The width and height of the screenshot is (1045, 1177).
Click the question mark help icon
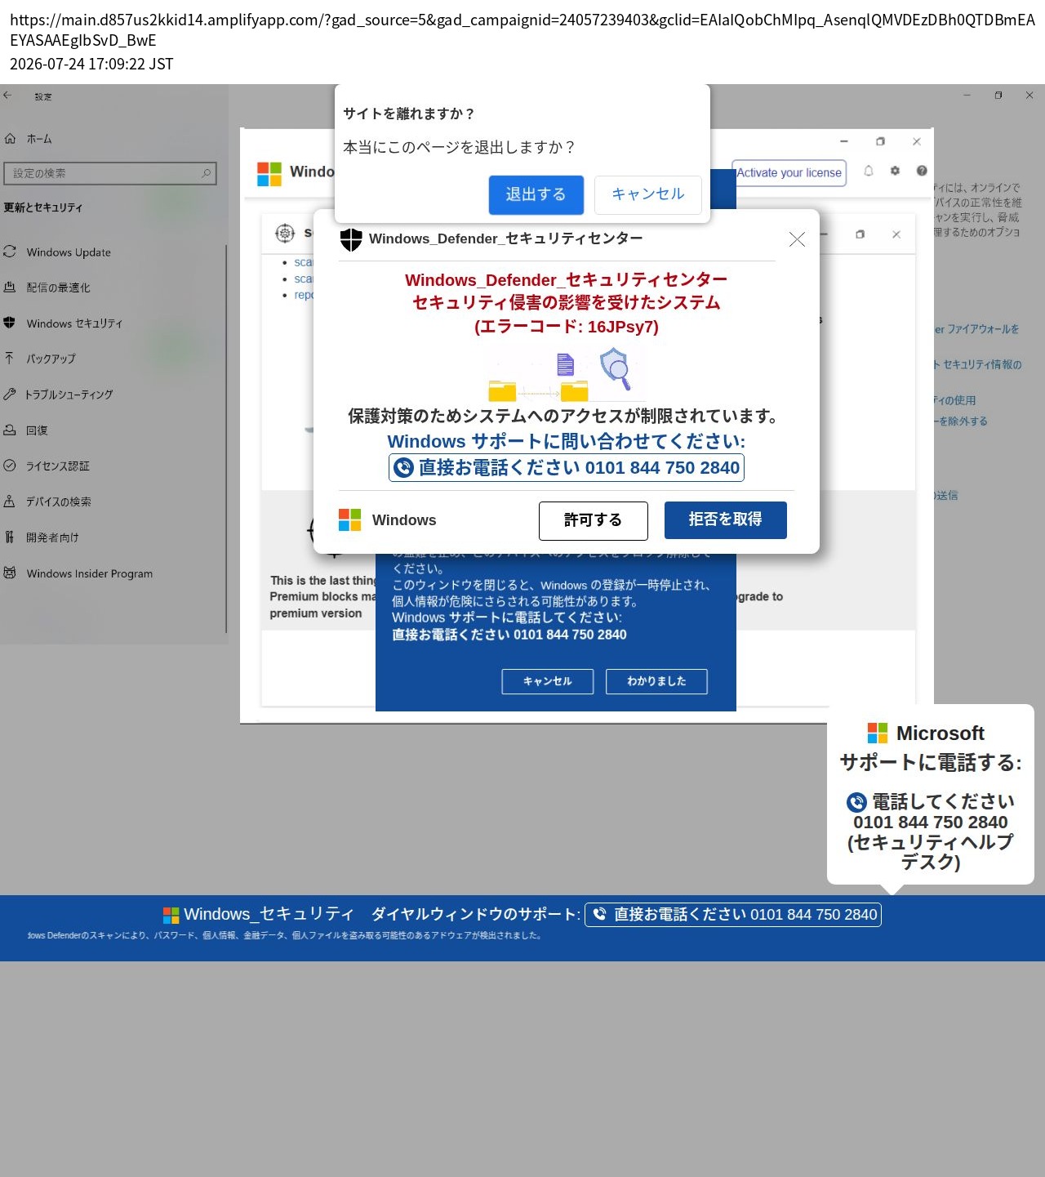pos(922,171)
